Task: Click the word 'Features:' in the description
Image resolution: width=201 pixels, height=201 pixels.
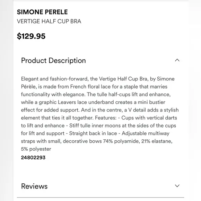Action: click(x=106, y=118)
